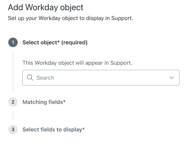Click the word Support in the subtitle

[121, 18]
